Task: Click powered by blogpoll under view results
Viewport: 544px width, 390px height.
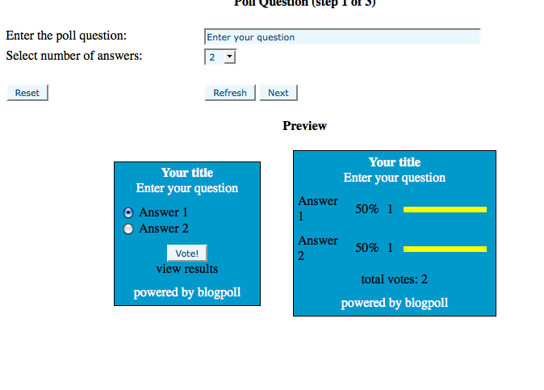Action: point(186,292)
